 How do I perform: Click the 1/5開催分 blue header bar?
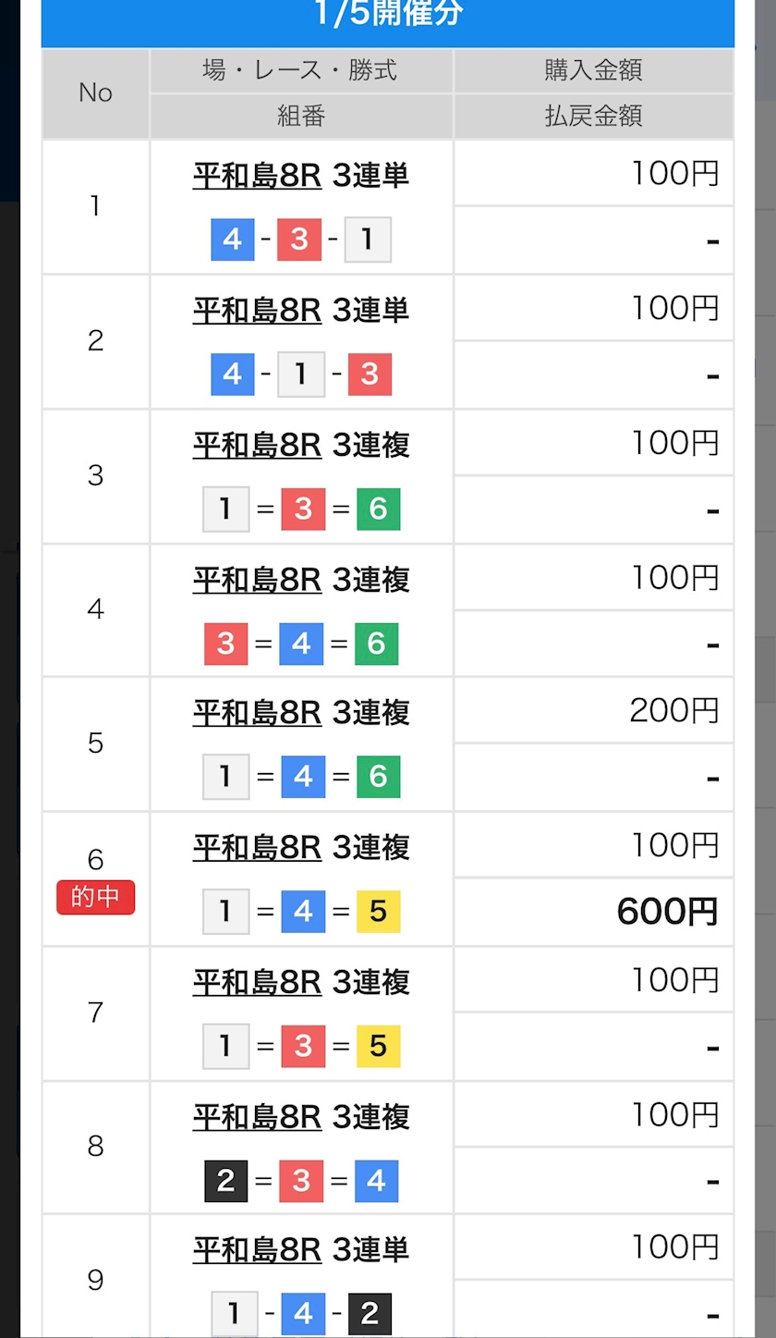(388, 17)
